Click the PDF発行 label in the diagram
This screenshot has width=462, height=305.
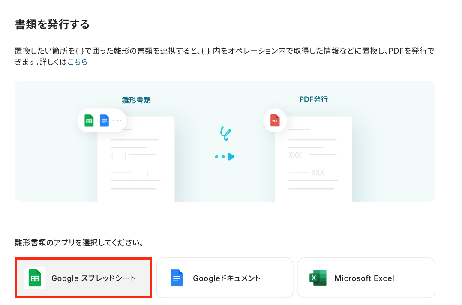(314, 99)
